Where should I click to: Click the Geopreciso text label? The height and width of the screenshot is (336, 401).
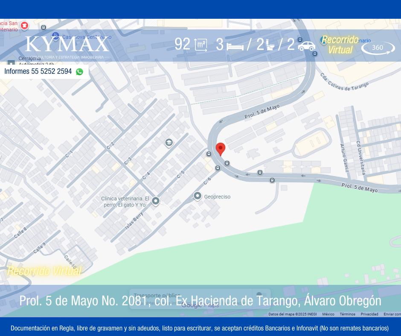click(x=217, y=197)
